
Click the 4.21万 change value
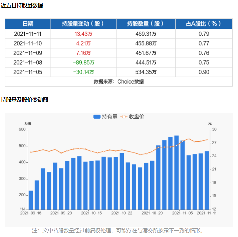[x=83, y=43]
